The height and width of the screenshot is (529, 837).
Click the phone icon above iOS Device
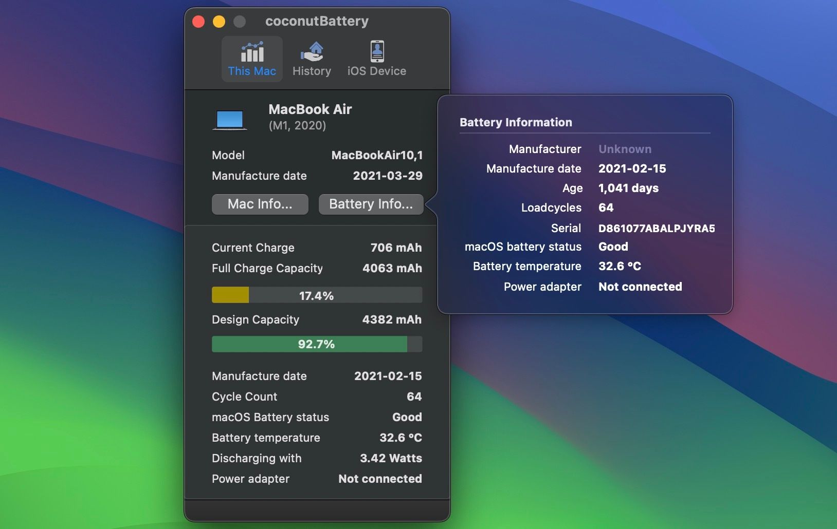pos(377,51)
